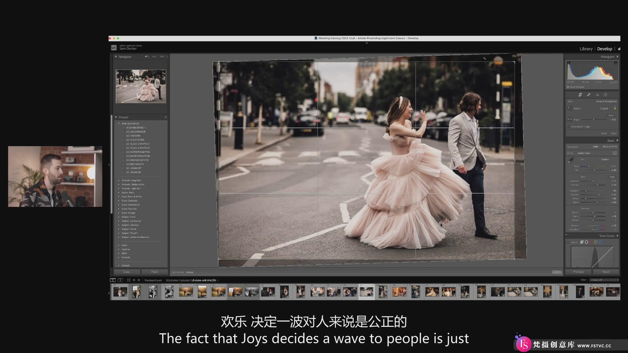The width and height of the screenshot is (628, 353).
Task: Pick the White Balance eyedropper tool
Action: pos(571,160)
